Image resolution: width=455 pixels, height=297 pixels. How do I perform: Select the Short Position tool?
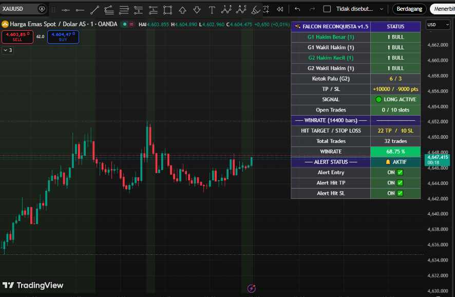click(x=139, y=10)
